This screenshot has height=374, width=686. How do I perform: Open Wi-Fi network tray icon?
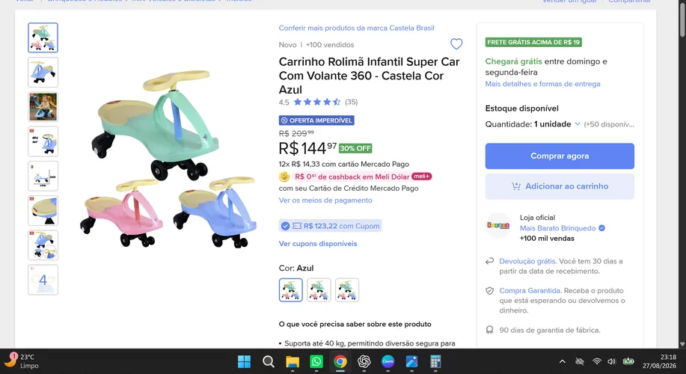point(597,361)
